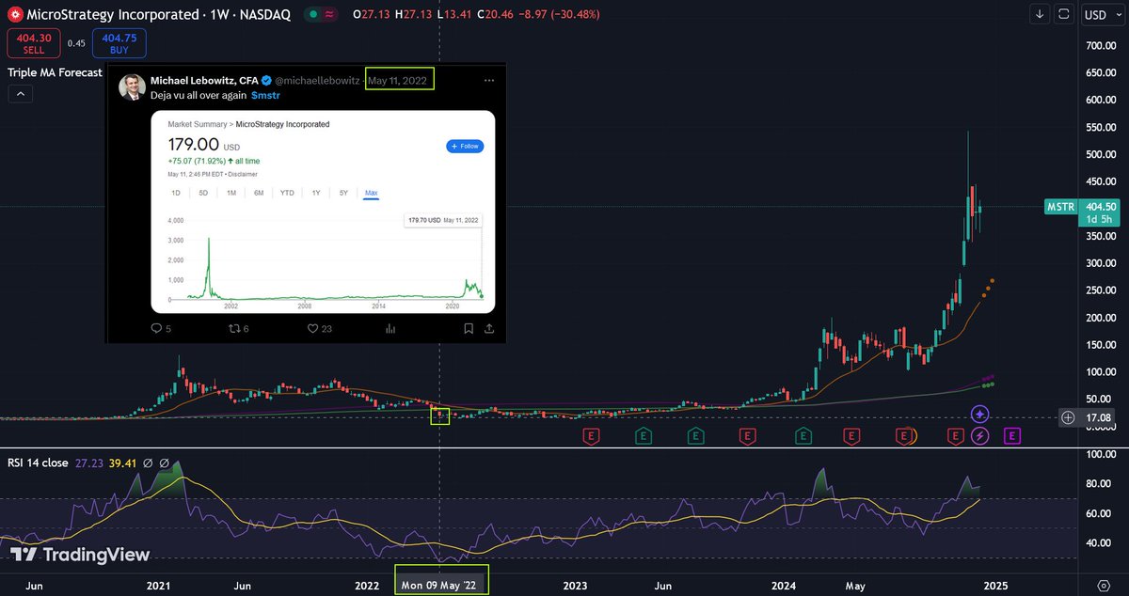This screenshot has width=1129, height=596.
Task: Bookmark the tweet with bookmark icon
Action: coord(469,328)
